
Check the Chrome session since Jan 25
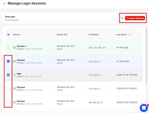coord(8,102)
